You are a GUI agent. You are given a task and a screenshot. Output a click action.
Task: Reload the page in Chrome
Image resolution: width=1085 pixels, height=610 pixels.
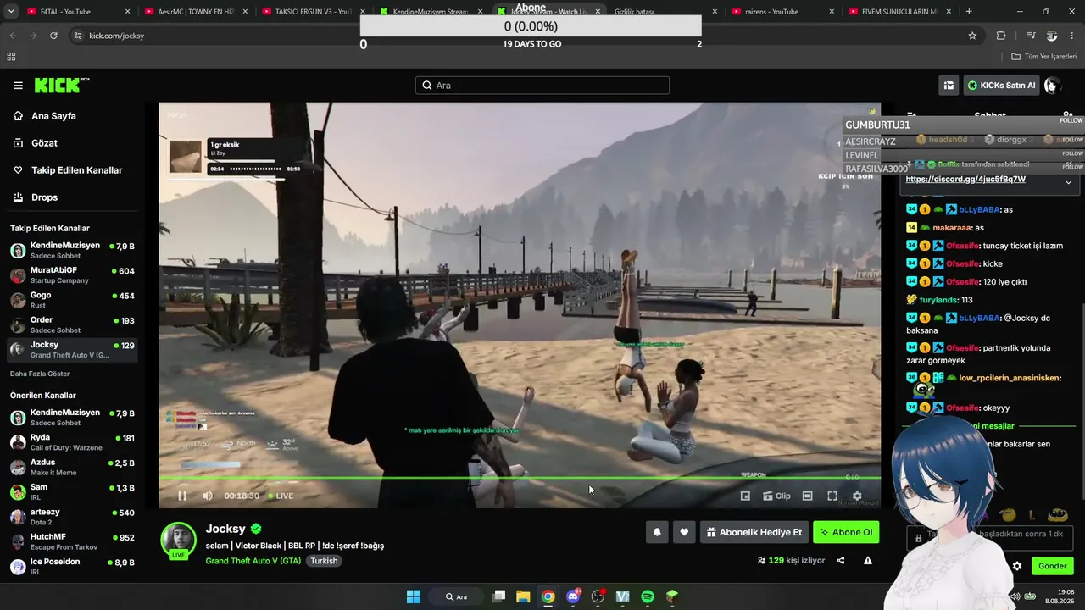[x=53, y=36]
